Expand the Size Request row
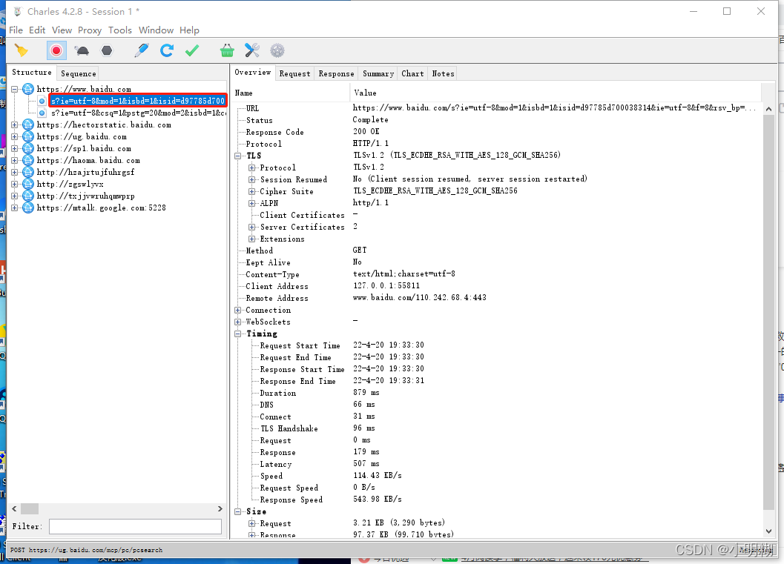The image size is (784, 564). 252,523
